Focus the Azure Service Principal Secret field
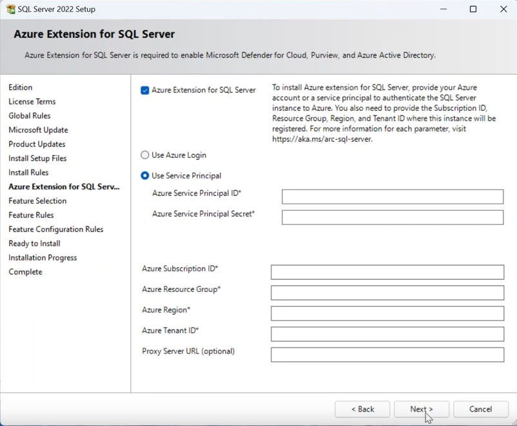 [x=393, y=218]
